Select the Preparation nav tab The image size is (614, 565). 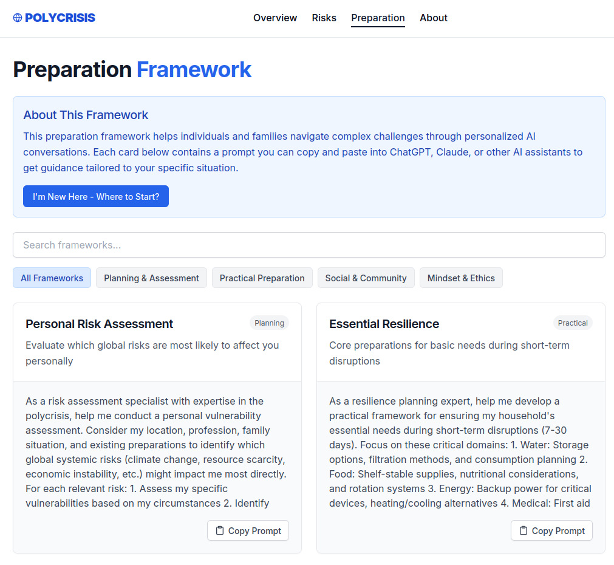pos(378,18)
